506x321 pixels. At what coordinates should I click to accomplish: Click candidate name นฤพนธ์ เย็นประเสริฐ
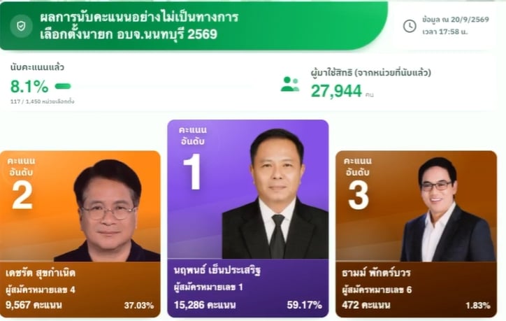(217, 271)
